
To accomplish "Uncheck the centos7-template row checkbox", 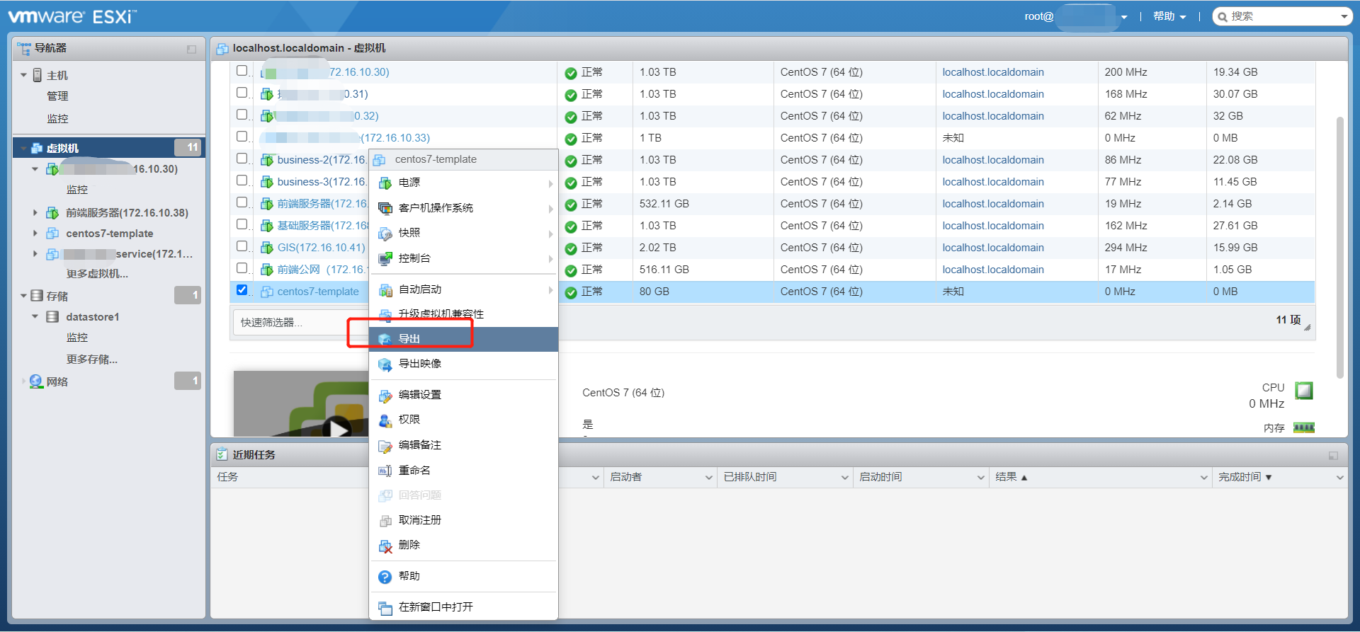I will point(242,290).
